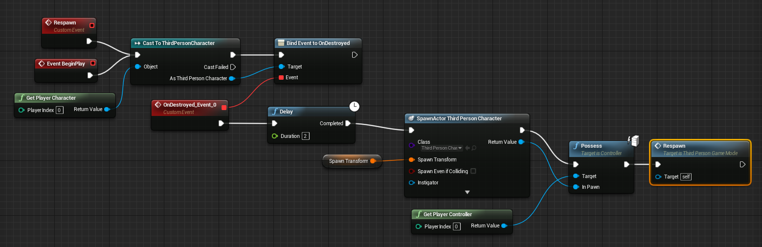Click the Respawn custom event output delegate pin

[92, 25]
